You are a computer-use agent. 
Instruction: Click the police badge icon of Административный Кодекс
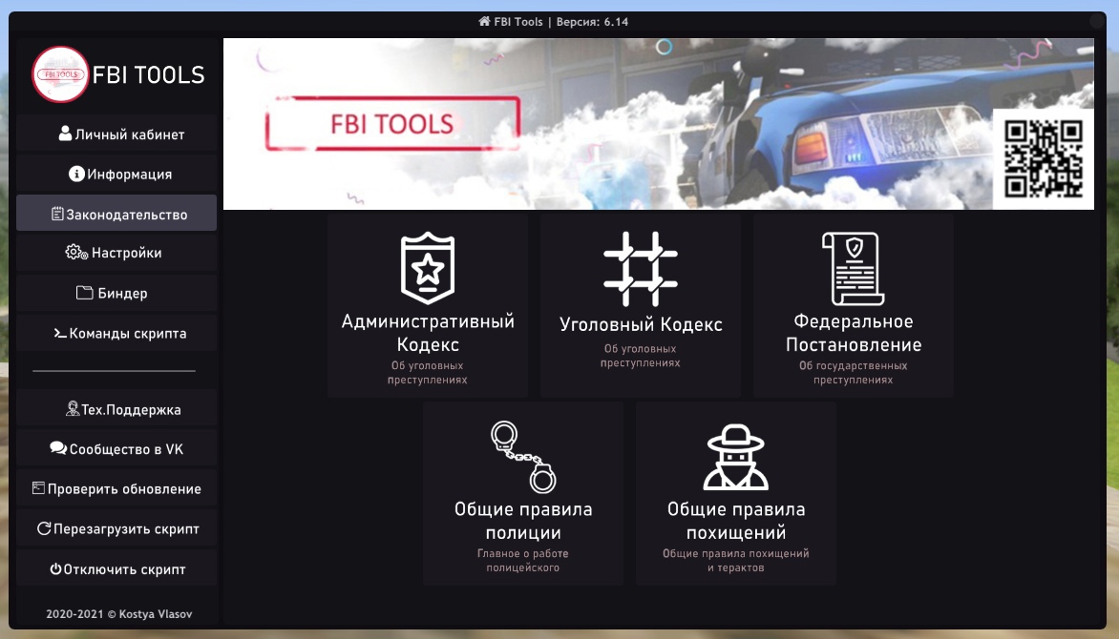[428, 268]
